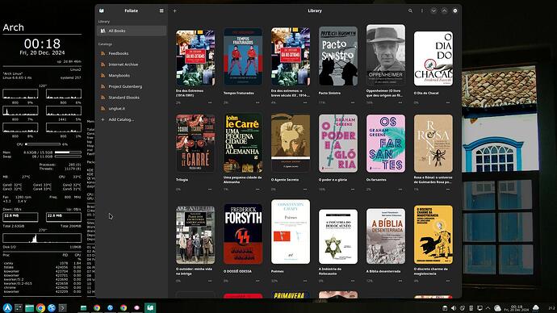Open more options for Pacto Sinistro
This screenshot has width=557, height=313.
click(353, 102)
